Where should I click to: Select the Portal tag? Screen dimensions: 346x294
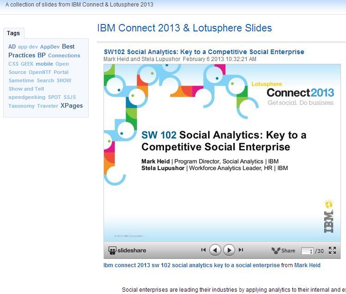coord(61,72)
